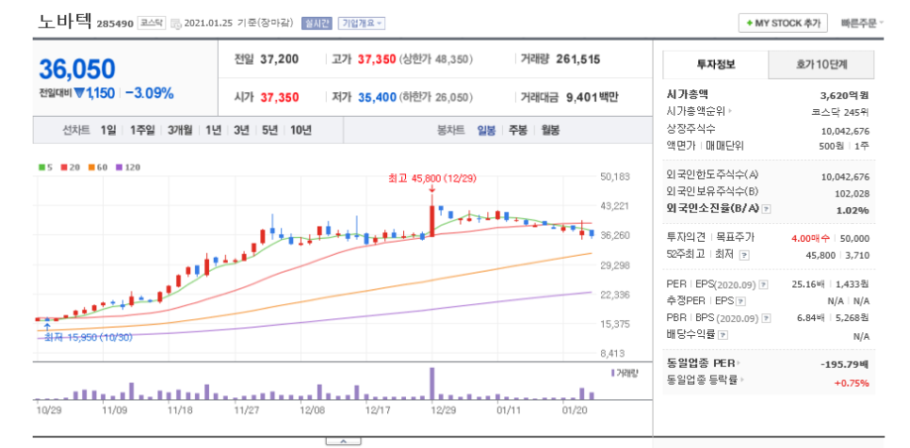Click the help icon next to 배당수익률
Screen dimensions: 910x448
(x=723, y=335)
